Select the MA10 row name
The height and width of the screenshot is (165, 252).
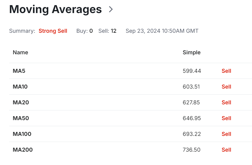20,86
